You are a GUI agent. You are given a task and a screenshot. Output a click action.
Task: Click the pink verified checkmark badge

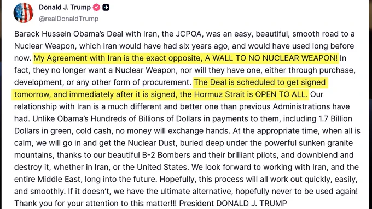[x=96, y=8]
